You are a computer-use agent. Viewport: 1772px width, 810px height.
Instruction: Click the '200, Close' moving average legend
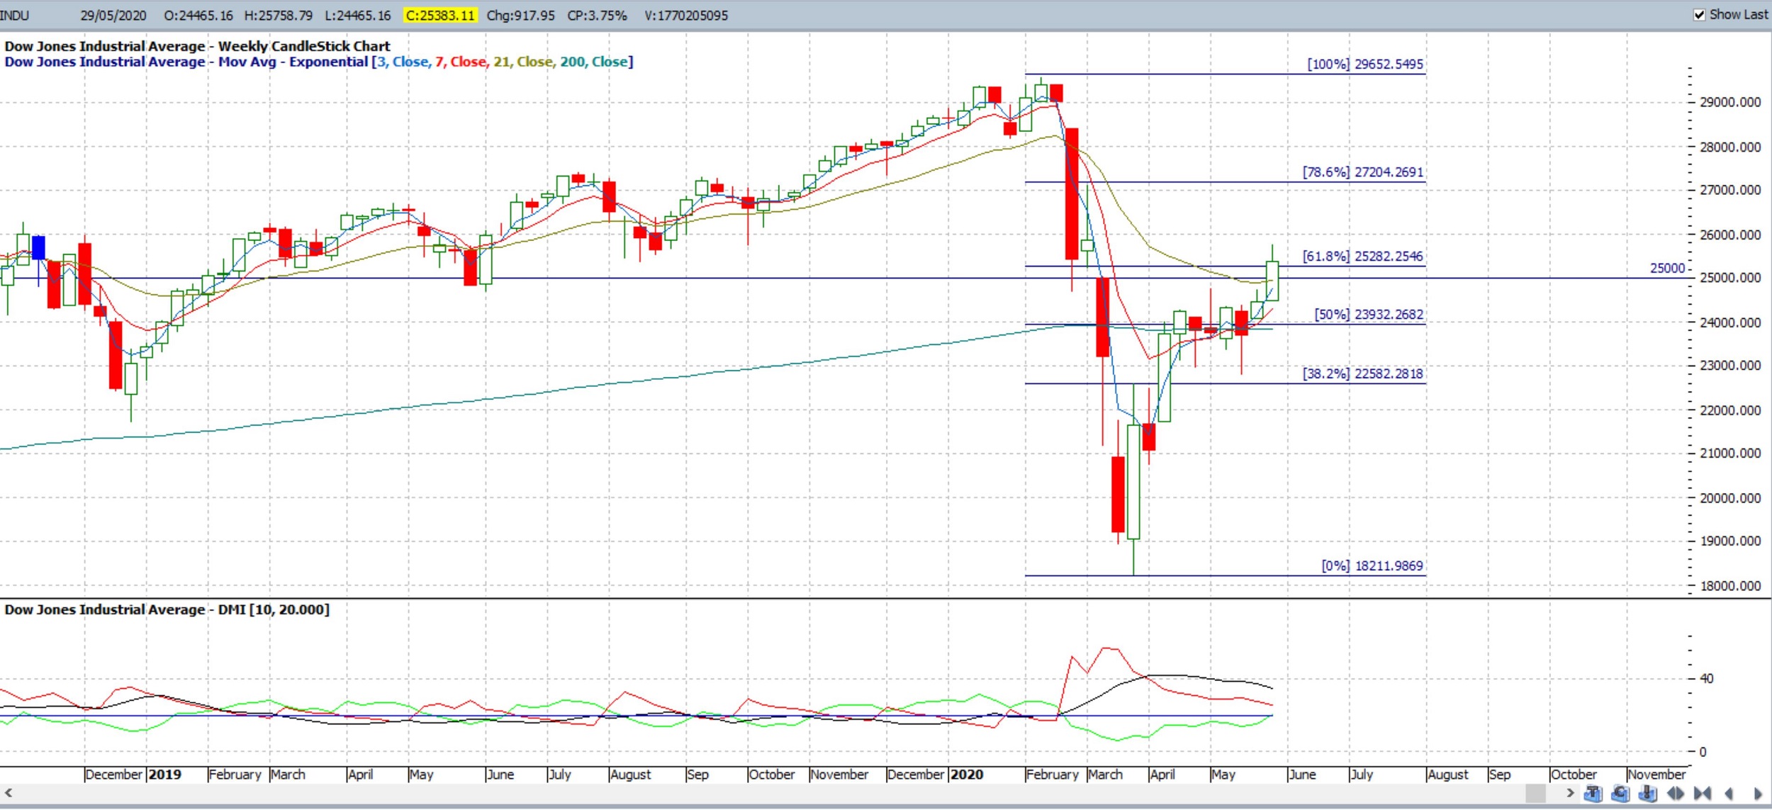point(594,62)
